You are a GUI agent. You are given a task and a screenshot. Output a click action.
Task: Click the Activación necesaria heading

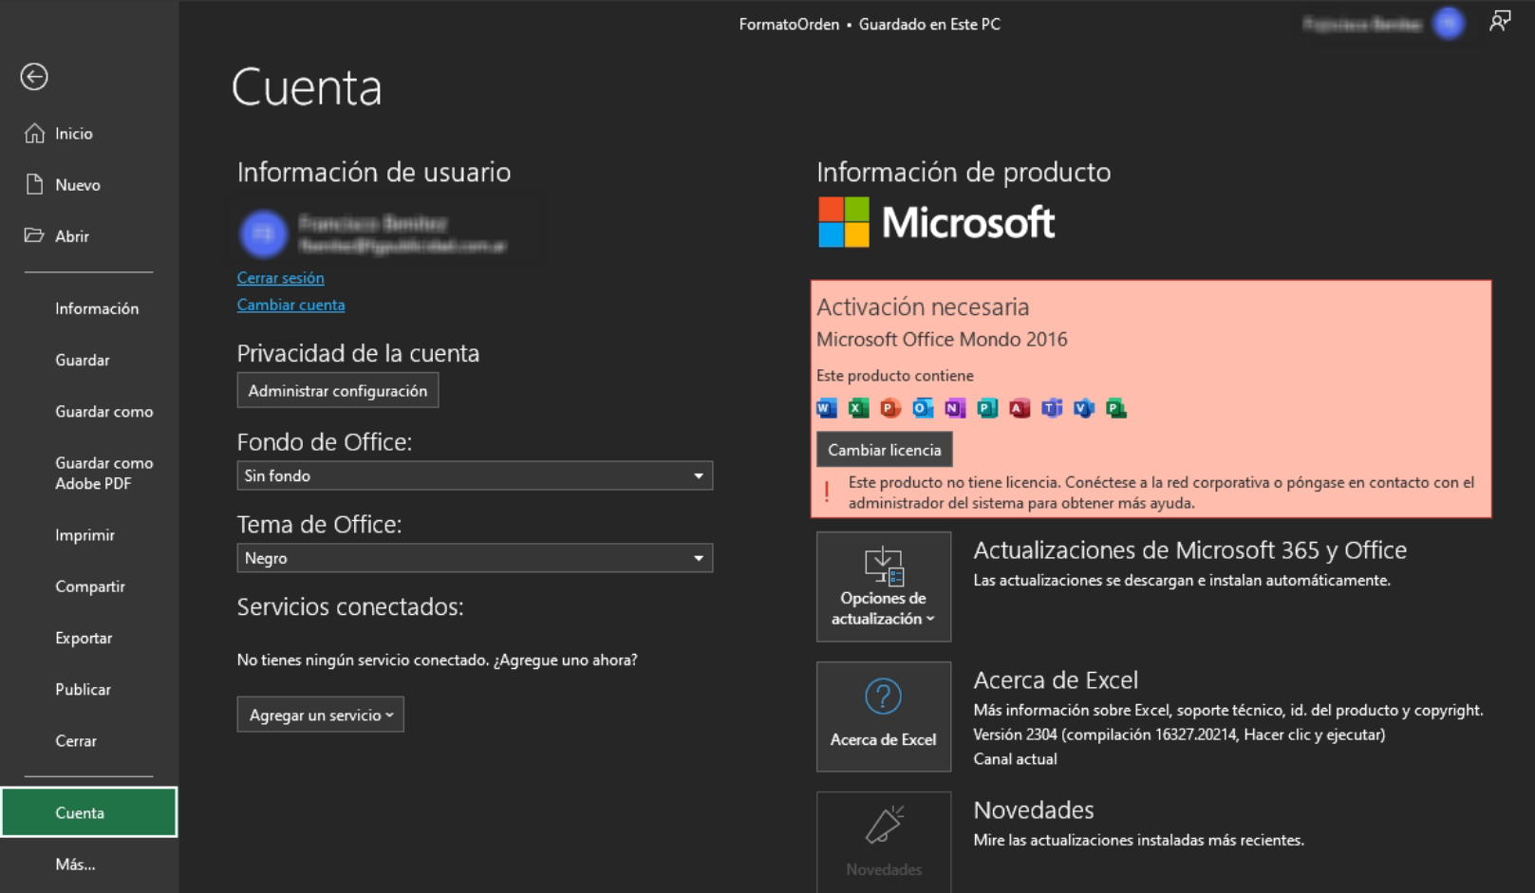[x=923, y=307]
